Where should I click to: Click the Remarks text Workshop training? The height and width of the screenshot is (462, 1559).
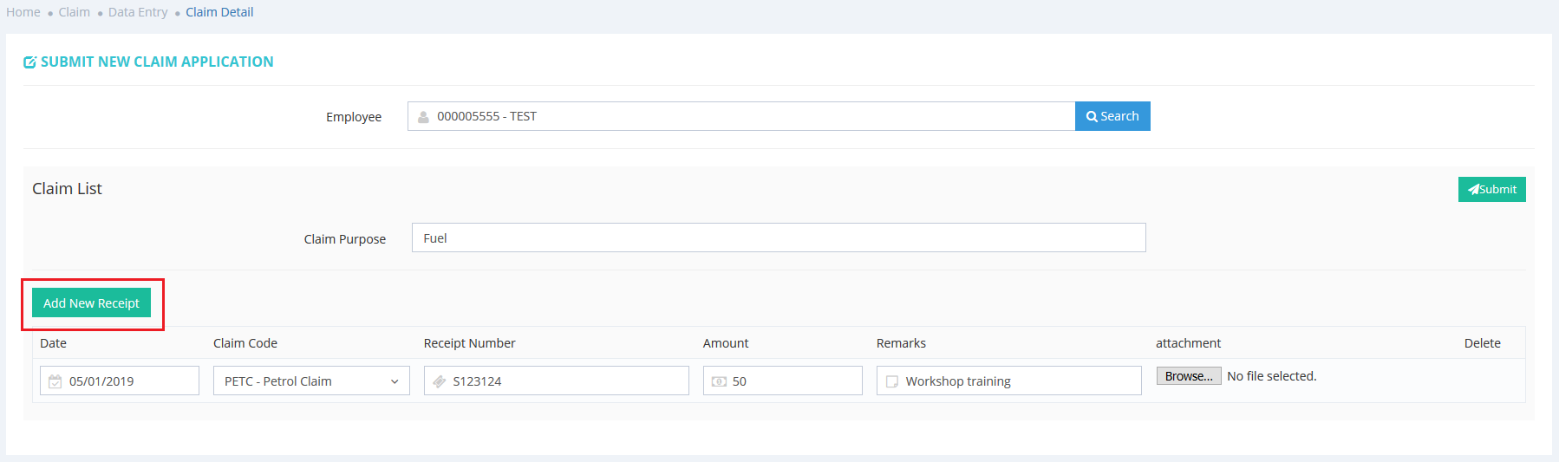click(x=958, y=381)
